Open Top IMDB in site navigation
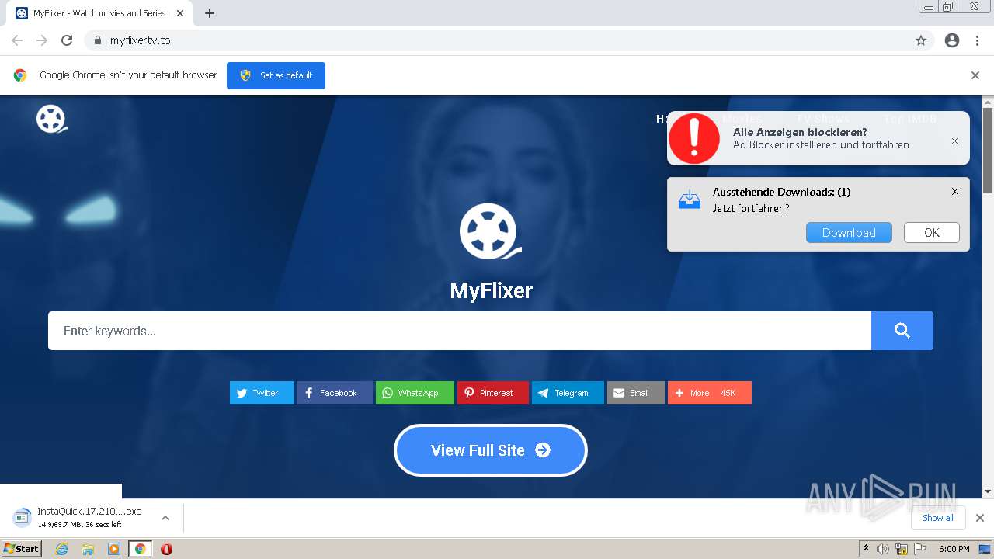 tap(910, 119)
